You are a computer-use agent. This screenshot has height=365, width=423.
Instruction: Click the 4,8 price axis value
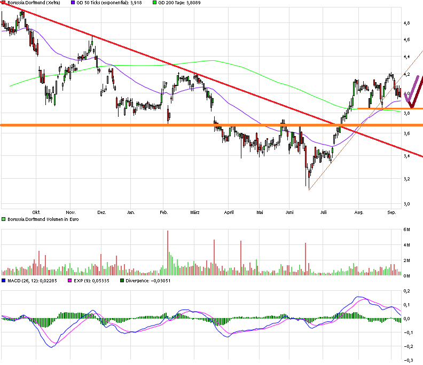(406, 23)
